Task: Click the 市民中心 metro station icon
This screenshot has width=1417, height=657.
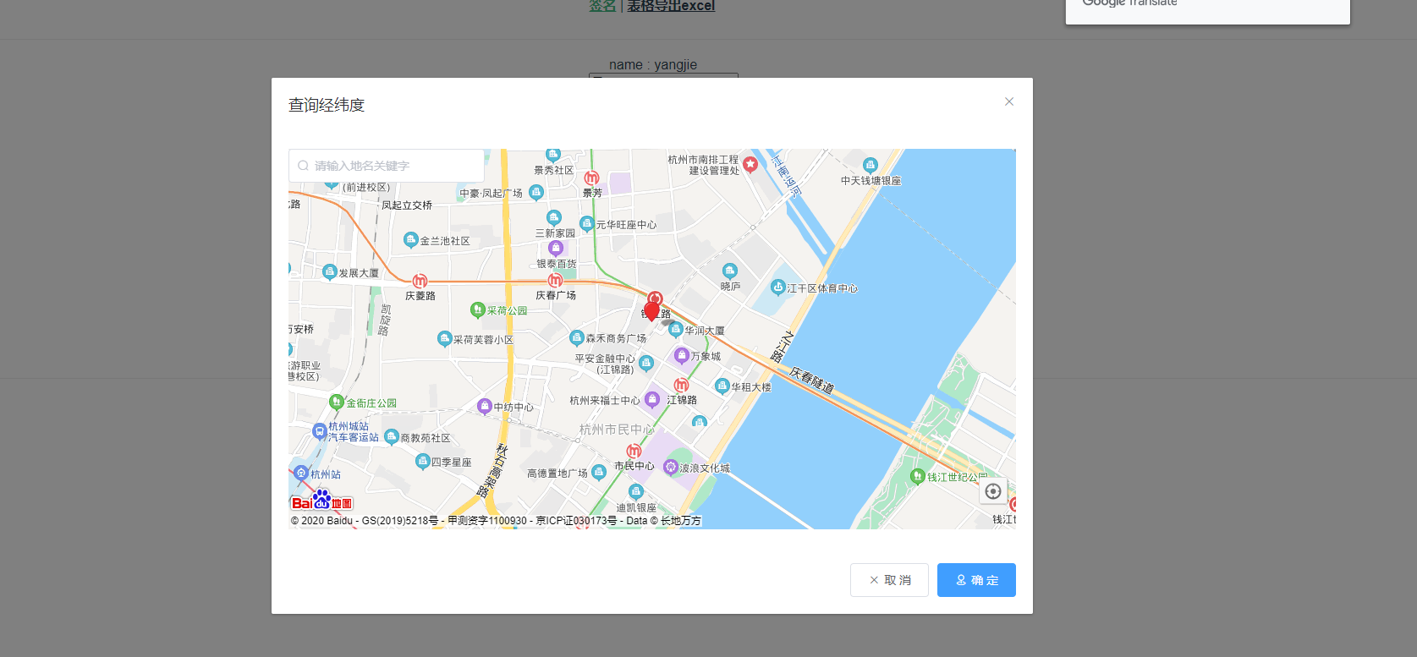Action: point(634,452)
